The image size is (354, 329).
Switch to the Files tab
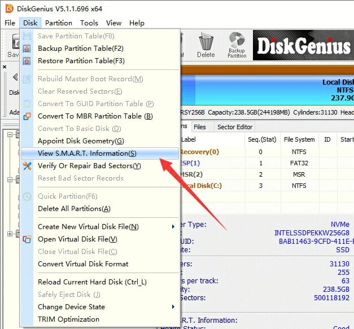click(x=200, y=127)
